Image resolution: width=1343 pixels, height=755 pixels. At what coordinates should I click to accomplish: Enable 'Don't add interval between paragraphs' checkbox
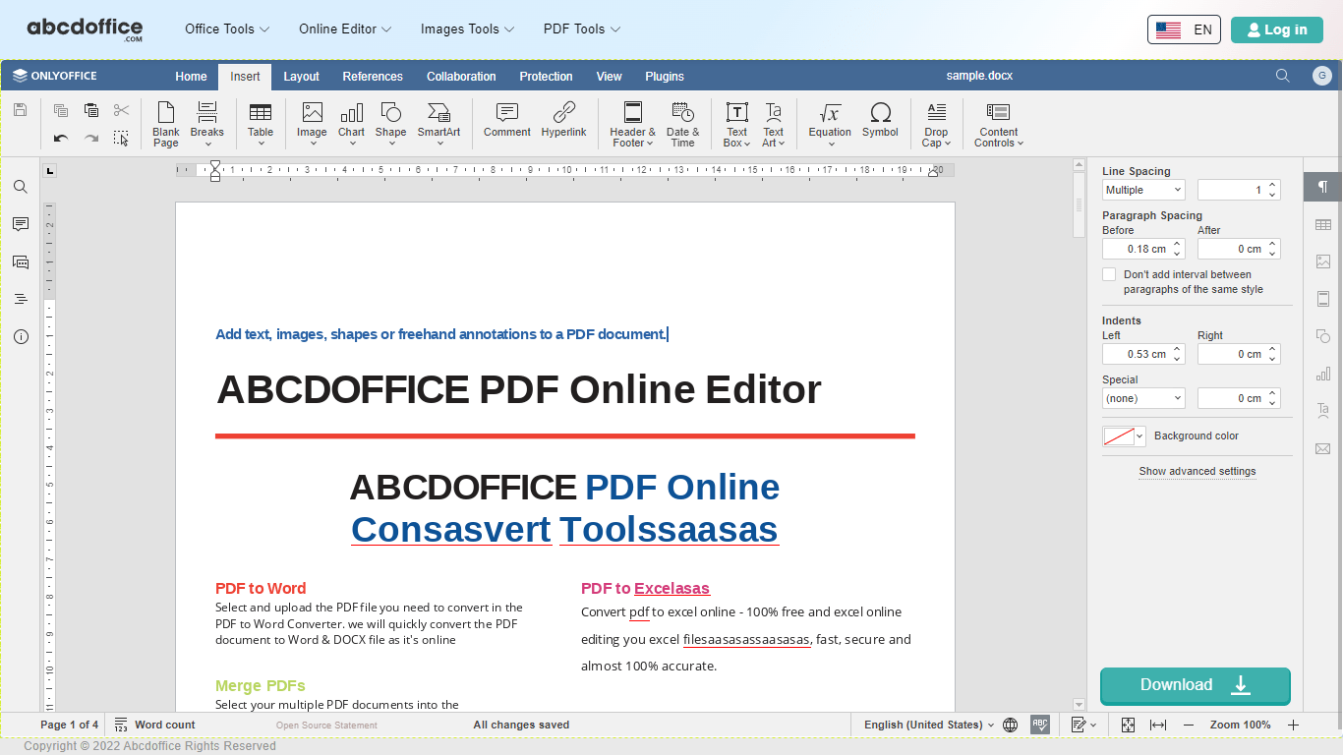click(x=1109, y=274)
